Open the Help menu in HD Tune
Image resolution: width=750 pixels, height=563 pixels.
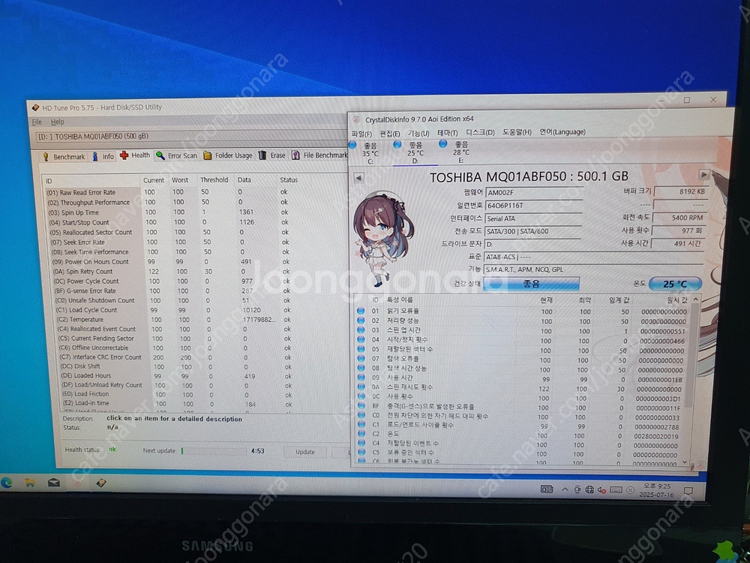58,122
